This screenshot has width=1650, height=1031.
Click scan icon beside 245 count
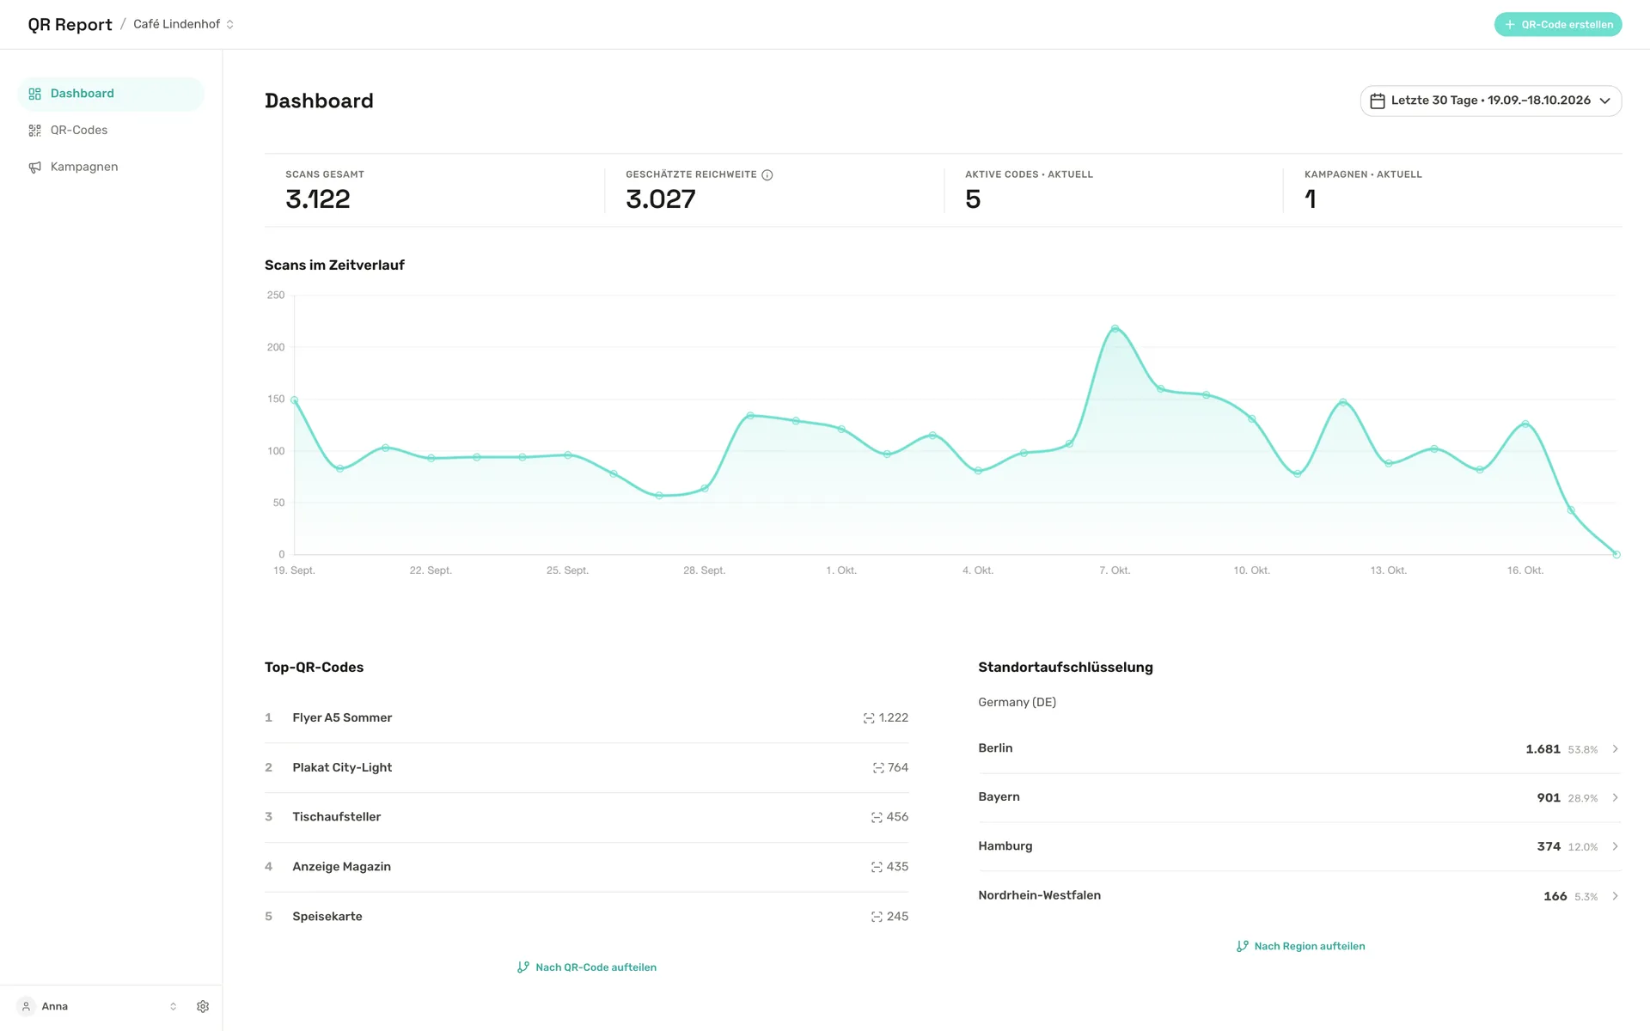click(x=877, y=918)
